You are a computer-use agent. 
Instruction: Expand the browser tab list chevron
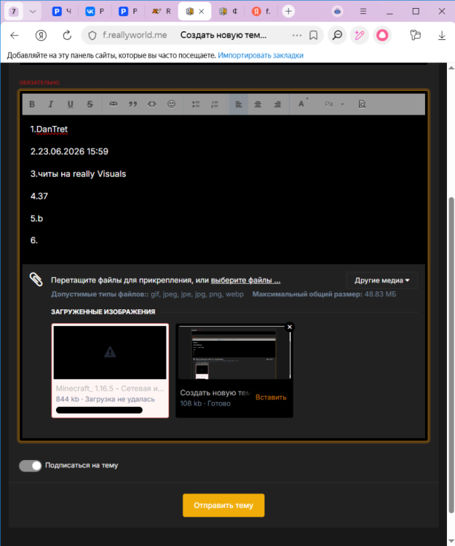coord(33,12)
